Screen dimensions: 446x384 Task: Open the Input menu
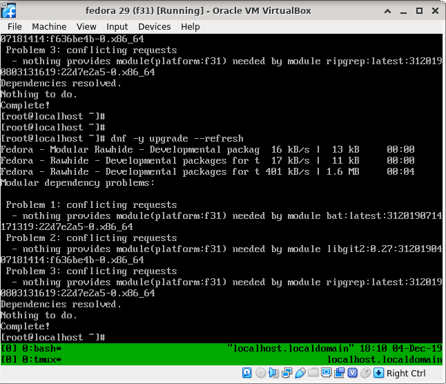[x=117, y=27]
